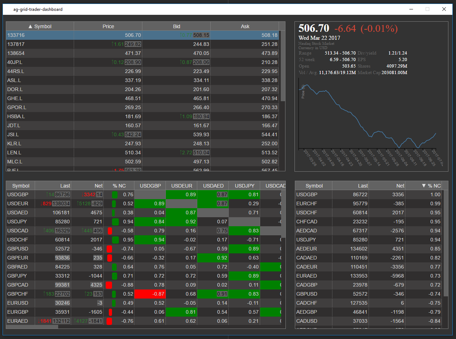Click the USDAED column header
Image resolution: width=456 pixels, height=339 pixels.
[213, 186]
